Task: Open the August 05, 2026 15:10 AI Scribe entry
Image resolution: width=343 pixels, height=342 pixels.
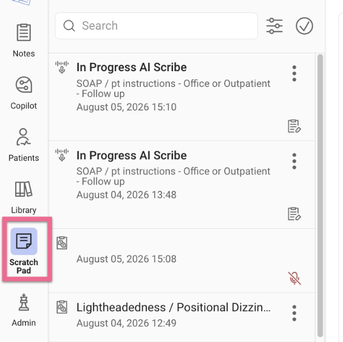Action: click(182, 97)
